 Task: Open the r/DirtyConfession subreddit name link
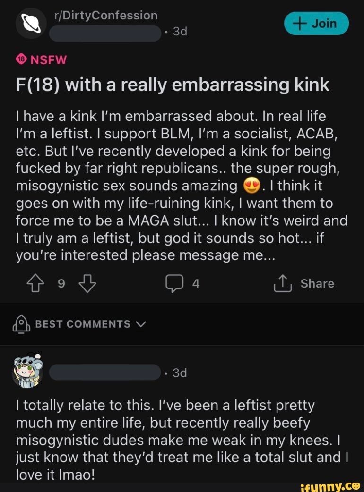click(106, 16)
